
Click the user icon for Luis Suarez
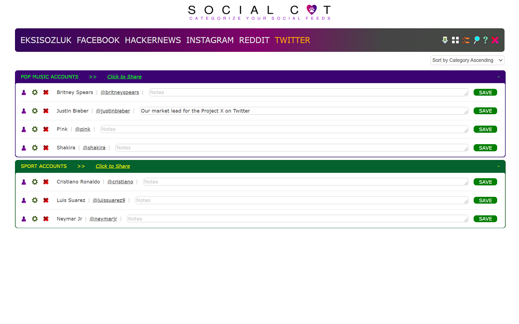click(24, 200)
